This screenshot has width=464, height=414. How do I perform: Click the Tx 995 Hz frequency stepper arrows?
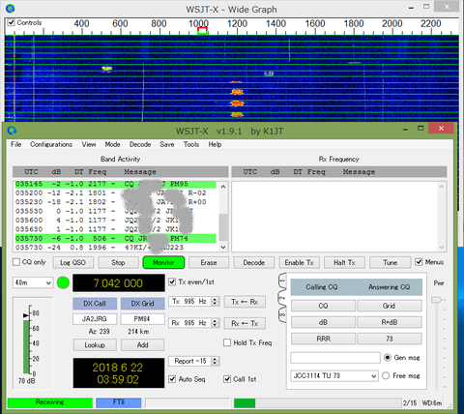215,302
